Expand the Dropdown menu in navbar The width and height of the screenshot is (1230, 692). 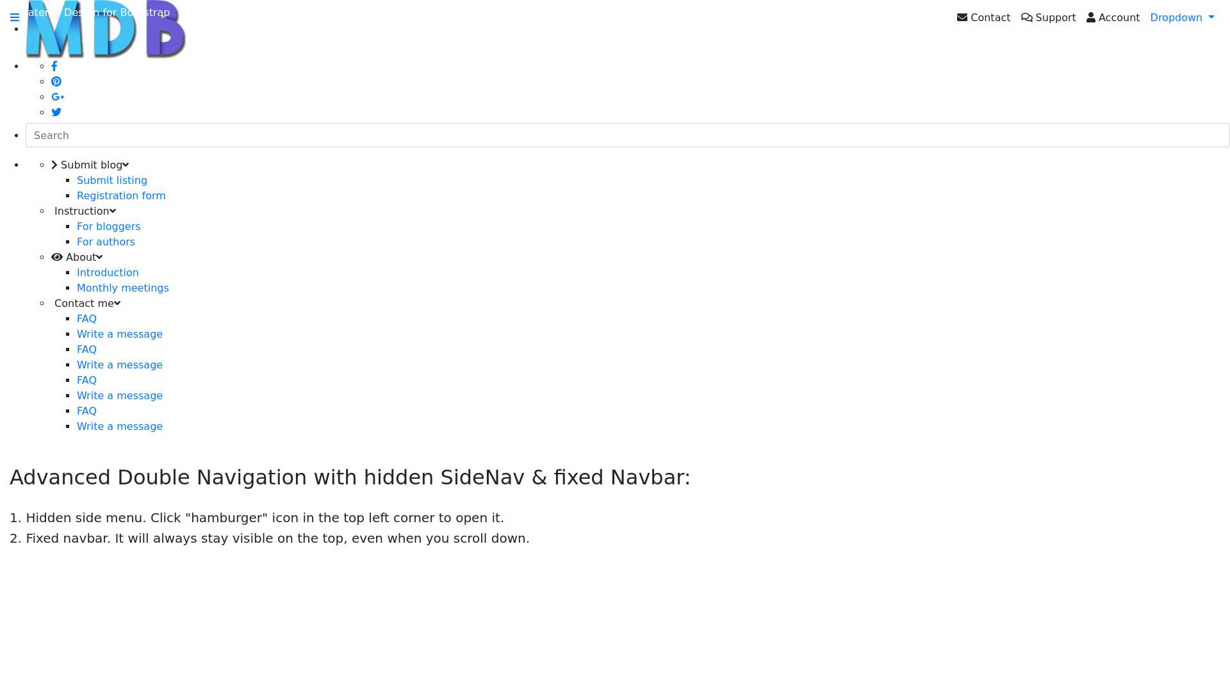1182,18
